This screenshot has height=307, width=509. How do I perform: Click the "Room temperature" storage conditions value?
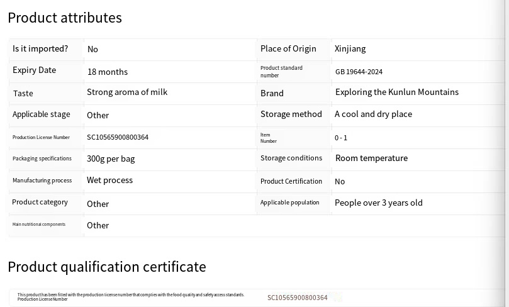tap(371, 159)
